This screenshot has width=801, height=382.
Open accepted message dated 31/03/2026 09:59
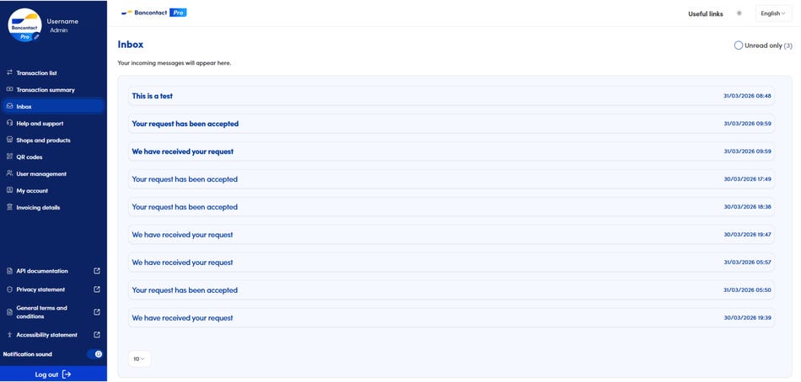(451, 124)
